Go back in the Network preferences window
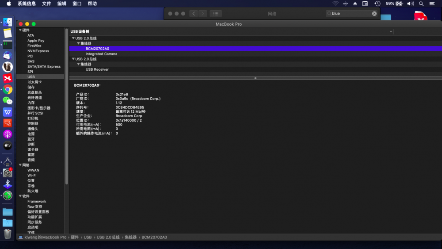Screen dimensions: 442x249 tap(194, 14)
